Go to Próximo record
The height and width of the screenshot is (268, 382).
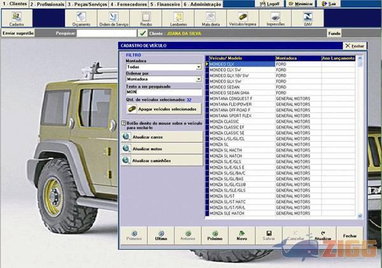(x=215, y=236)
